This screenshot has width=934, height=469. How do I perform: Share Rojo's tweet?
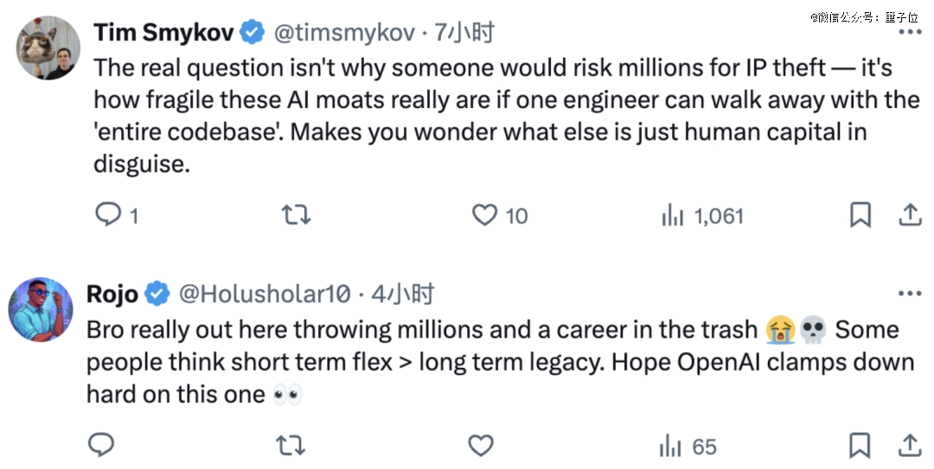click(910, 446)
